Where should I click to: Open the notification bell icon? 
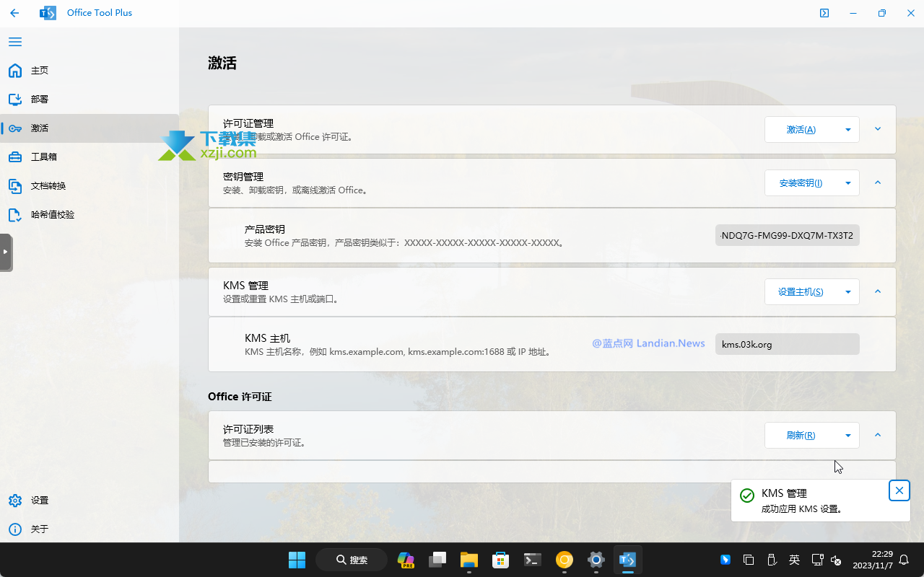904,560
